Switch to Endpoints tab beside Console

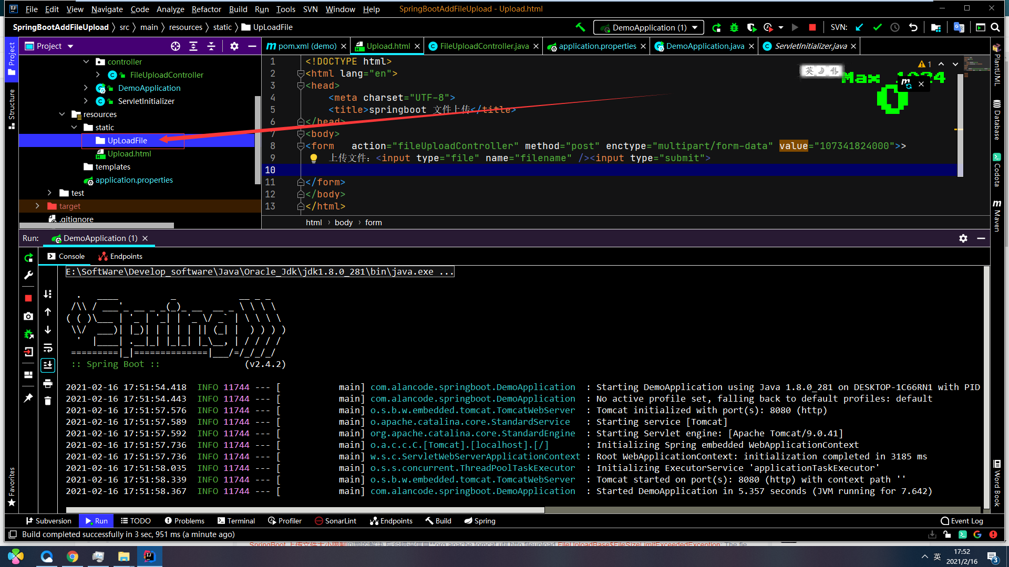click(120, 256)
